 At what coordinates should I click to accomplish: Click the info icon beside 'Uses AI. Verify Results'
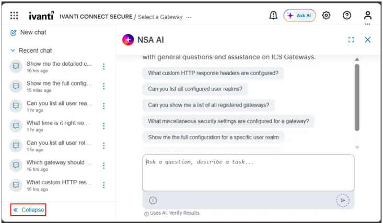146,214
